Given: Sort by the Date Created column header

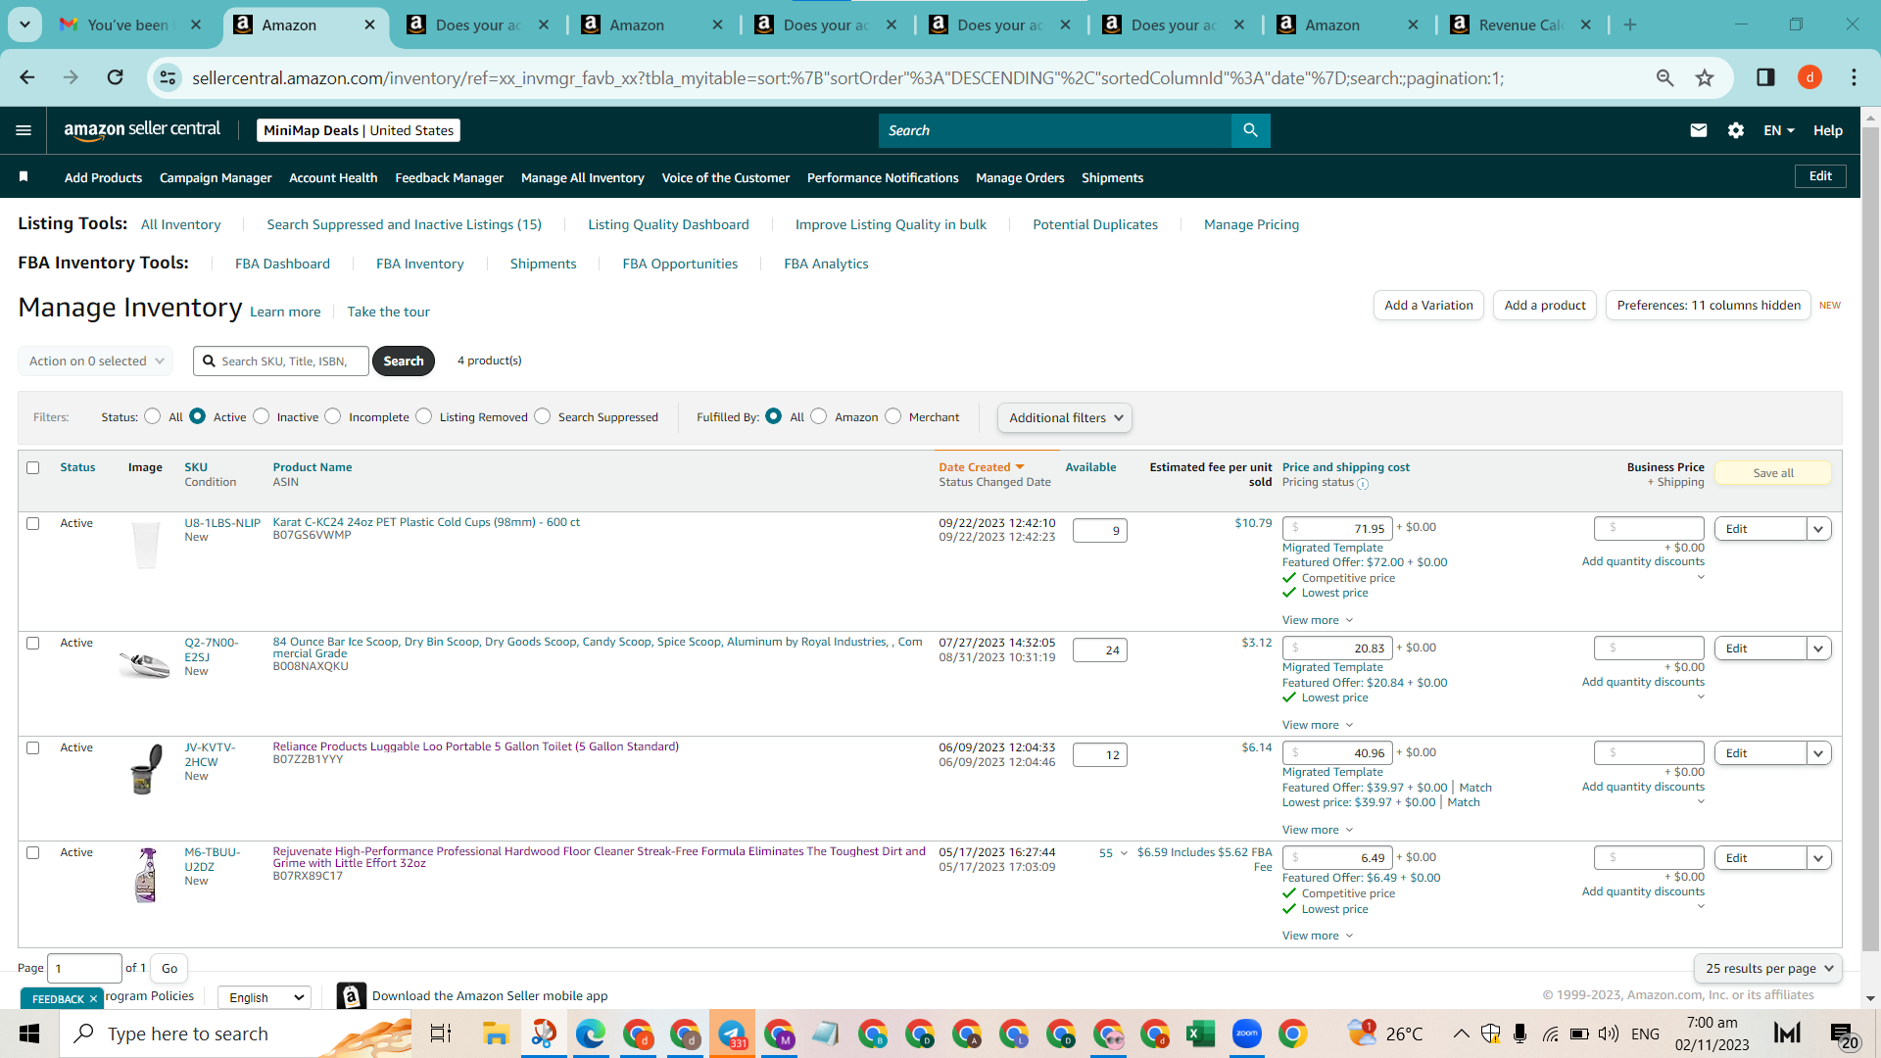Looking at the screenshot, I should point(982,467).
